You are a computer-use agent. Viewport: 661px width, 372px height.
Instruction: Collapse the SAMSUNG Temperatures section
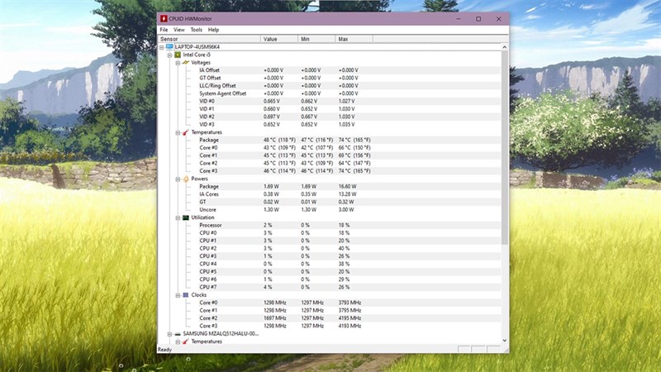point(178,342)
